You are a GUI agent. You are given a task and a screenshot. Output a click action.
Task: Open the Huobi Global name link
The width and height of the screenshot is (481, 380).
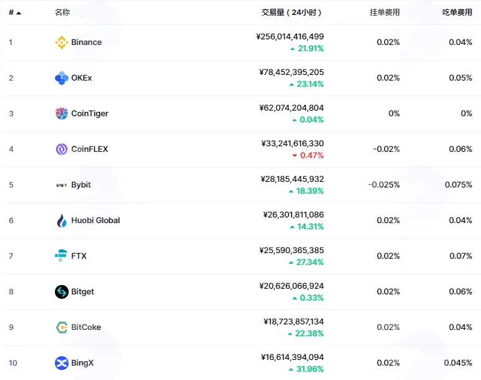(95, 221)
